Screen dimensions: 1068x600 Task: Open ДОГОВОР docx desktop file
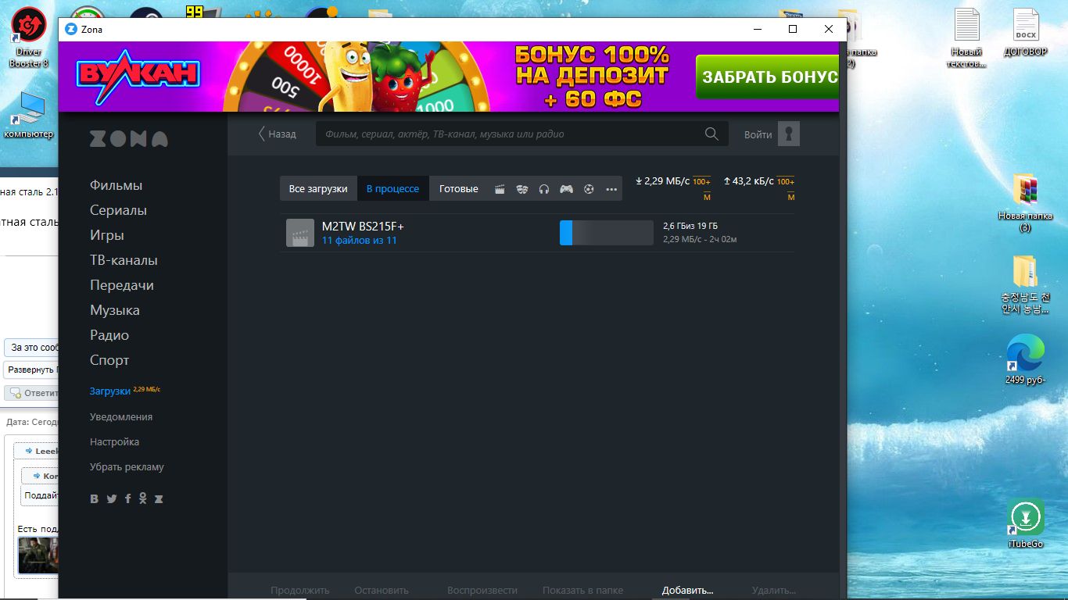(1025, 34)
